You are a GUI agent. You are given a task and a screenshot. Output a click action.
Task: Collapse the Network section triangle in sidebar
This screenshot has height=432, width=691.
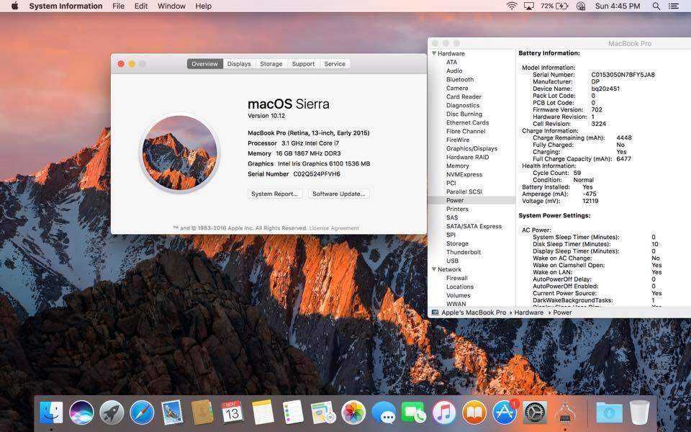click(x=434, y=269)
